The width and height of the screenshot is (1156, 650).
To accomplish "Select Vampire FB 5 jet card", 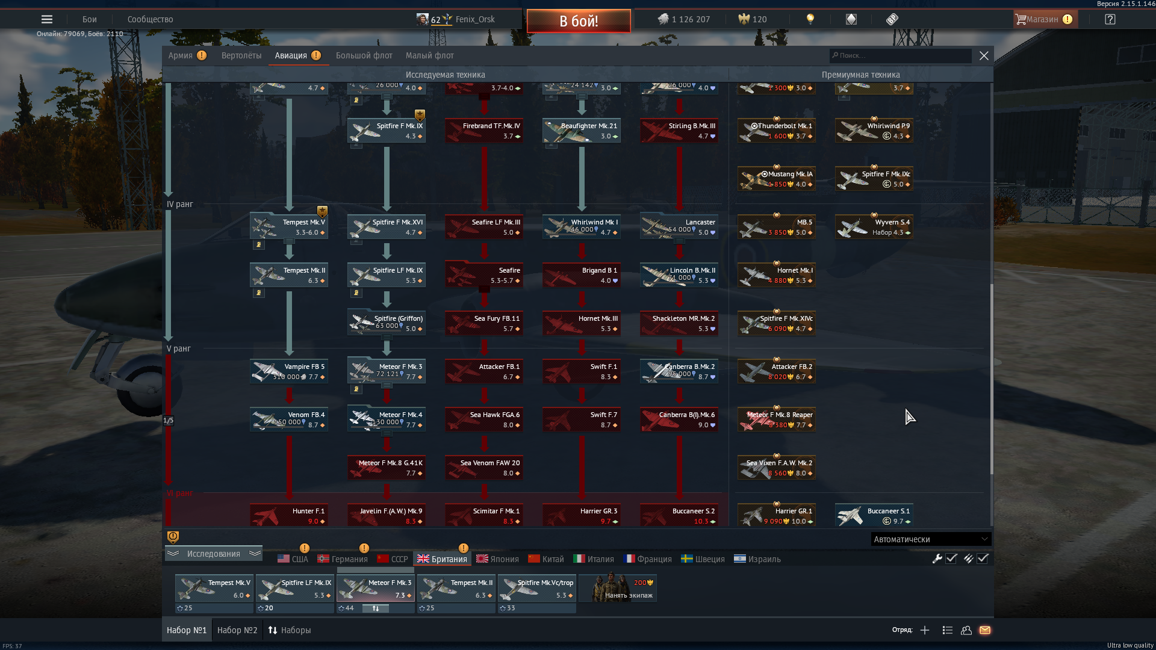I will click(289, 371).
